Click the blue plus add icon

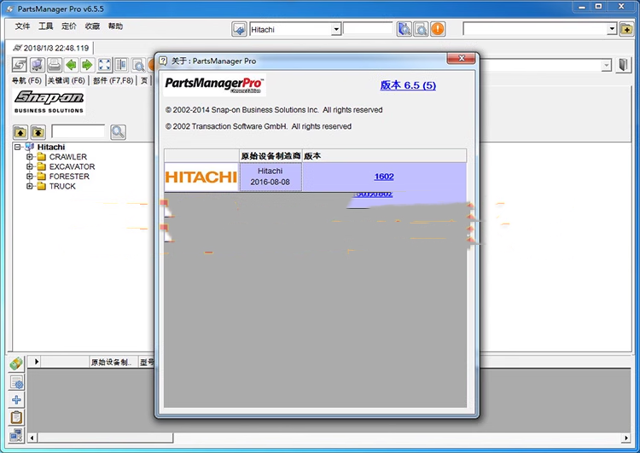[x=16, y=399]
